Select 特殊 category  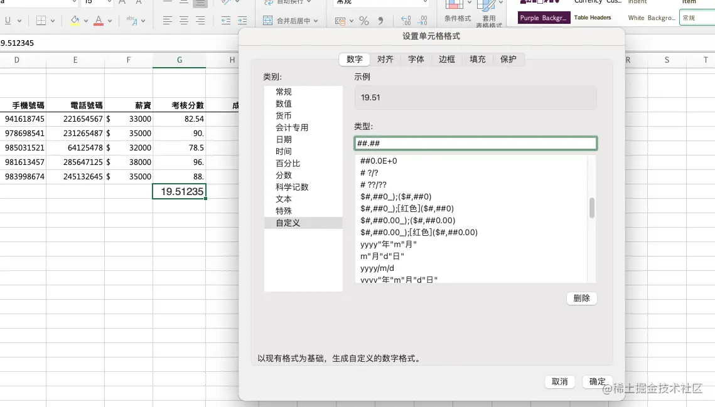303,211
